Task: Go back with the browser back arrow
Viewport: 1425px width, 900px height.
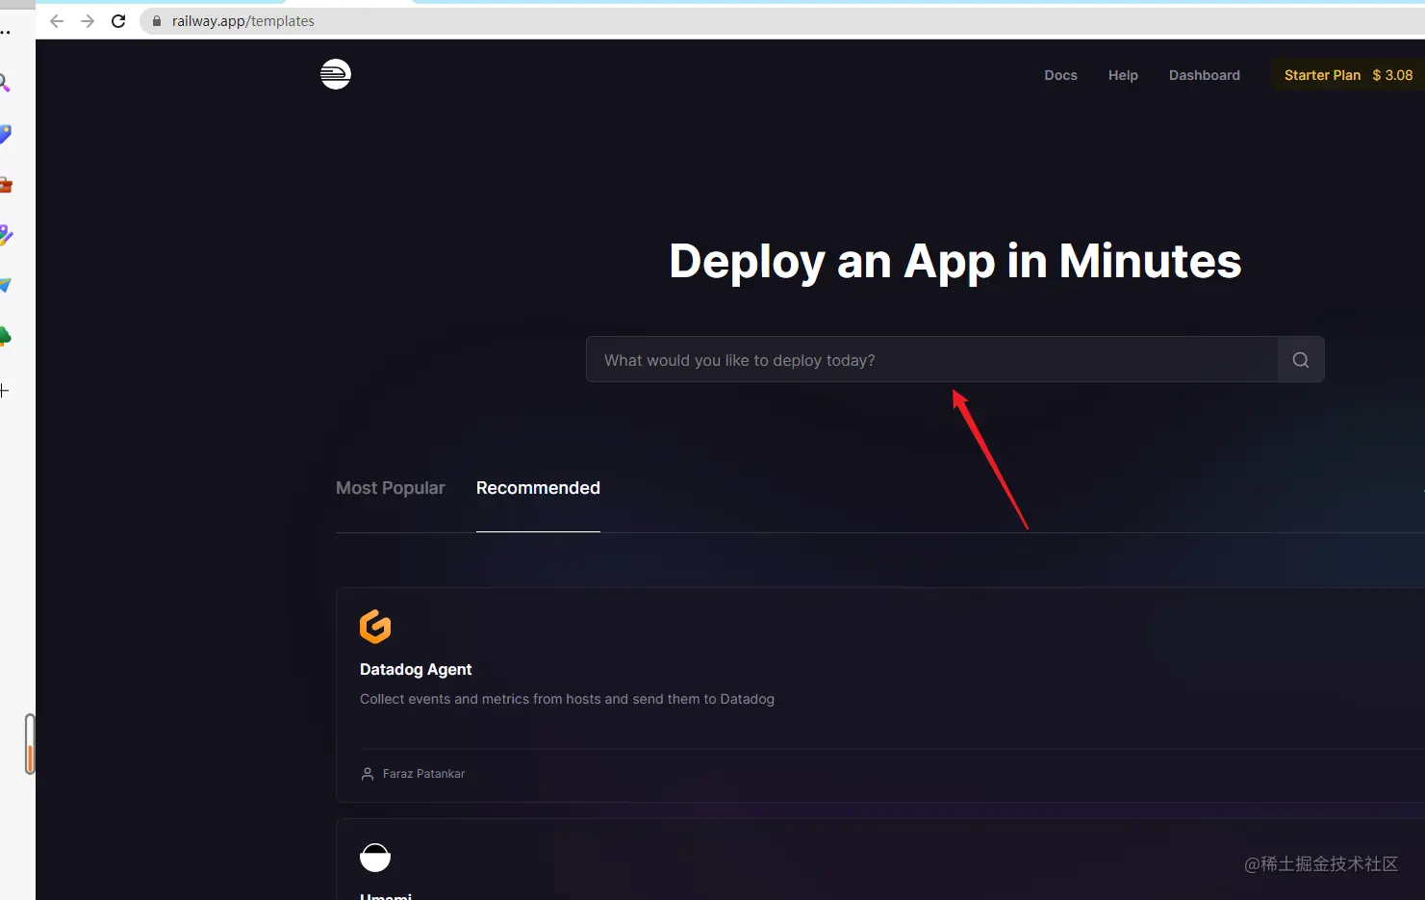Action: 57,21
